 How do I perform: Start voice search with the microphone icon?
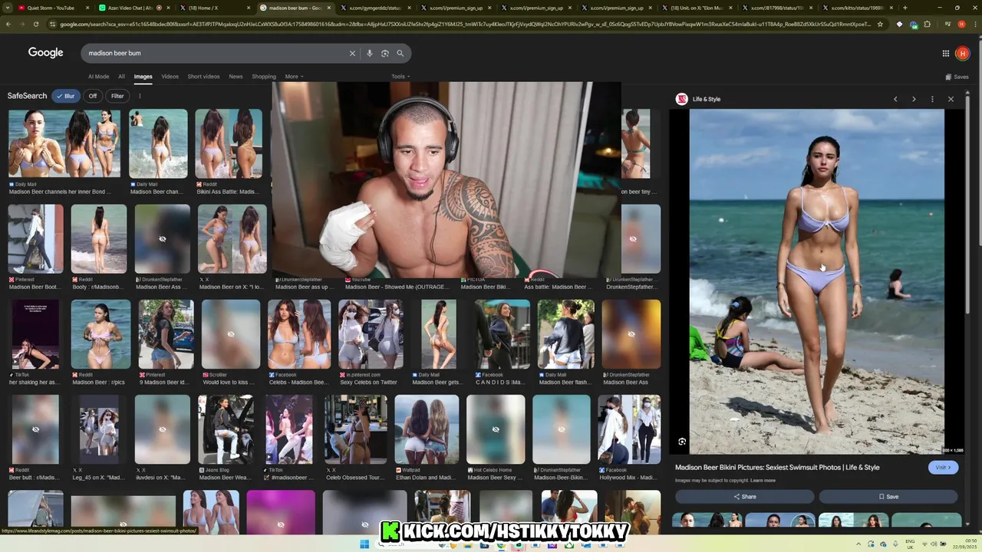[369, 54]
